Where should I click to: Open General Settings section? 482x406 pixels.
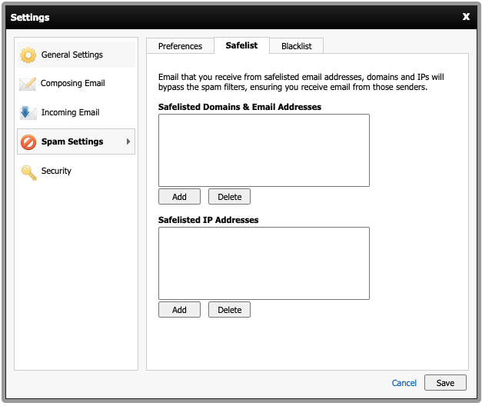(76, 55)
